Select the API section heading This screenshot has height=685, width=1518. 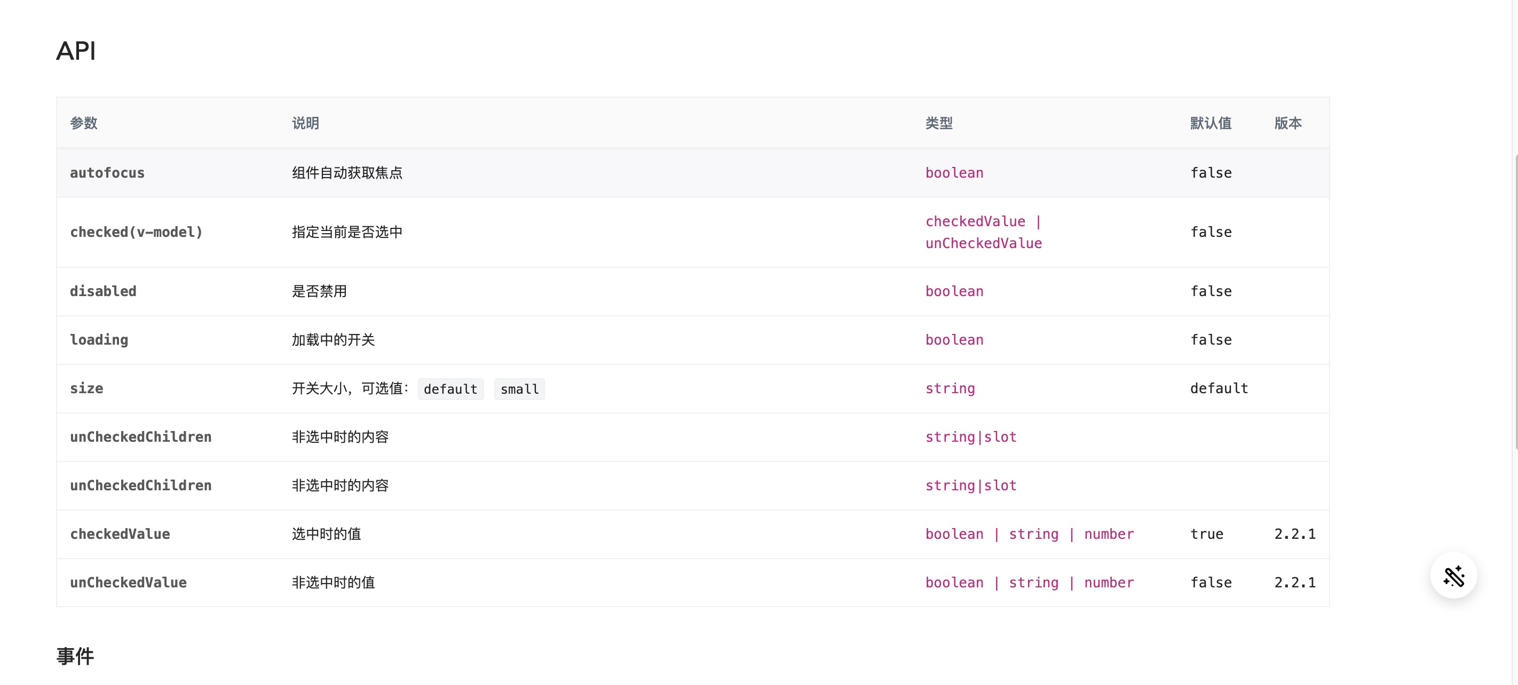(x=75, y=51)
